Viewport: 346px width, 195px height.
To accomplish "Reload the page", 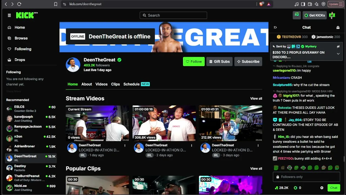I will pos(19,4).
